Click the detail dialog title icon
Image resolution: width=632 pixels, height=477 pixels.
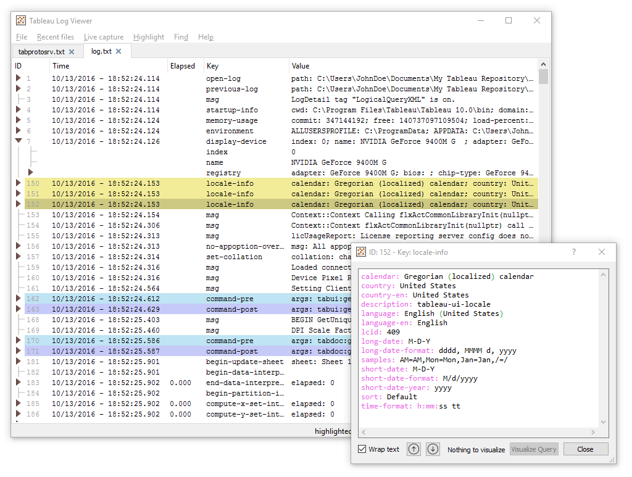pos(361,252)
